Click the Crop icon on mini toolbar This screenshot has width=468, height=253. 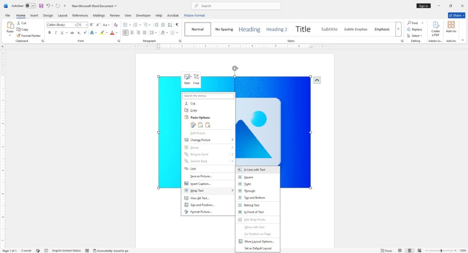(x=196, y=79)
